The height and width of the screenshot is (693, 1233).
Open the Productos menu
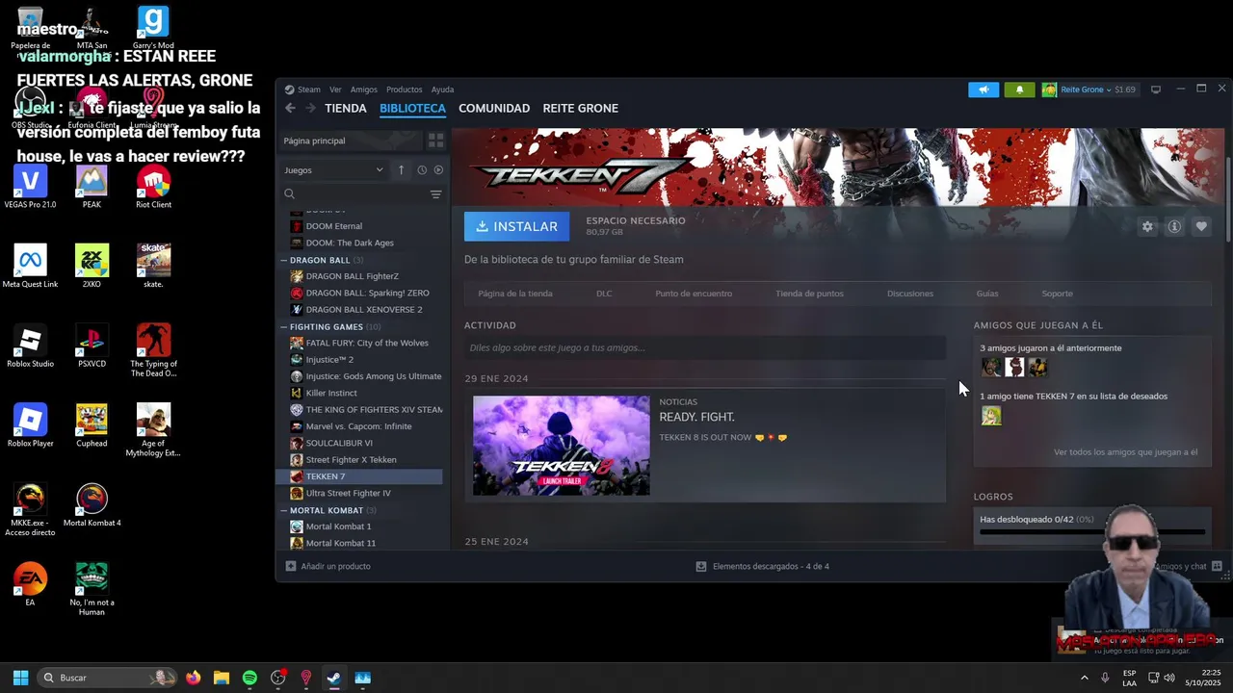pyautogui.click(x=404, y=90)
